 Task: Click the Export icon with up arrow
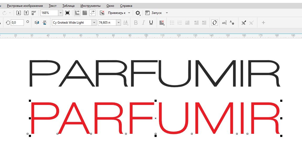(x=26, y=13)
